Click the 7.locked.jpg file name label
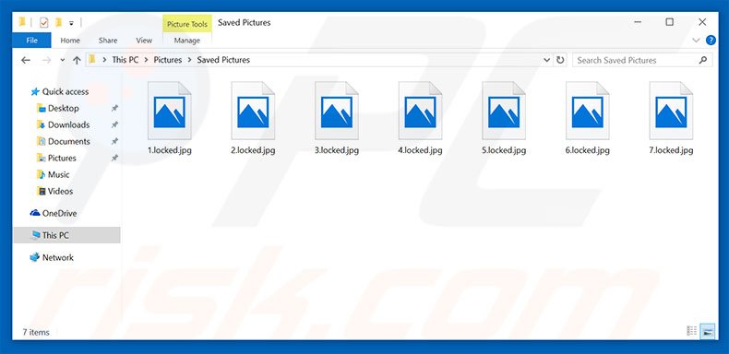 (672, 150)
